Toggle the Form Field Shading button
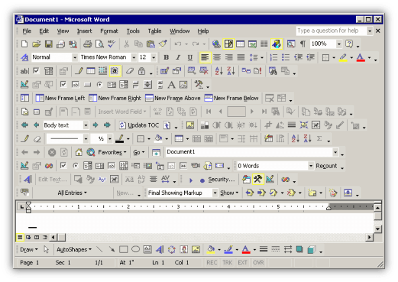This screenshot has height=282, width=398. (x=115, y=71)
